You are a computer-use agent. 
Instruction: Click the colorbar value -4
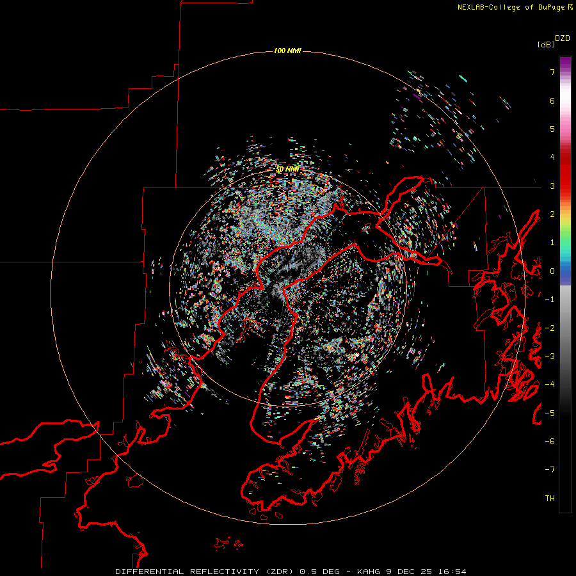pyautogui.click(x=550, y=385)
